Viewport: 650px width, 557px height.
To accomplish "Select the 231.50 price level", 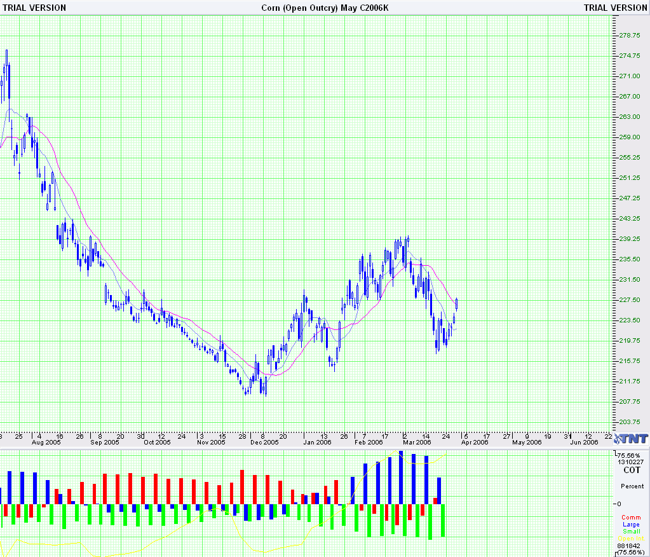I will 630,279.
